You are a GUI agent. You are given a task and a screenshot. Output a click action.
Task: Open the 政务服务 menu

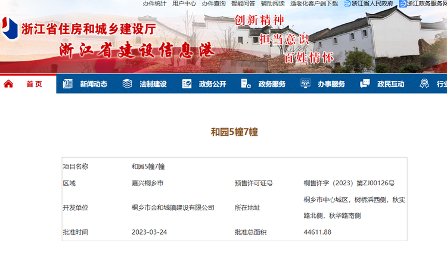[272, 84]
